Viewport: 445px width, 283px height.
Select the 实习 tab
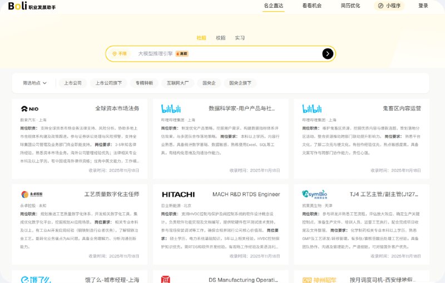click(x=240, y=38)
